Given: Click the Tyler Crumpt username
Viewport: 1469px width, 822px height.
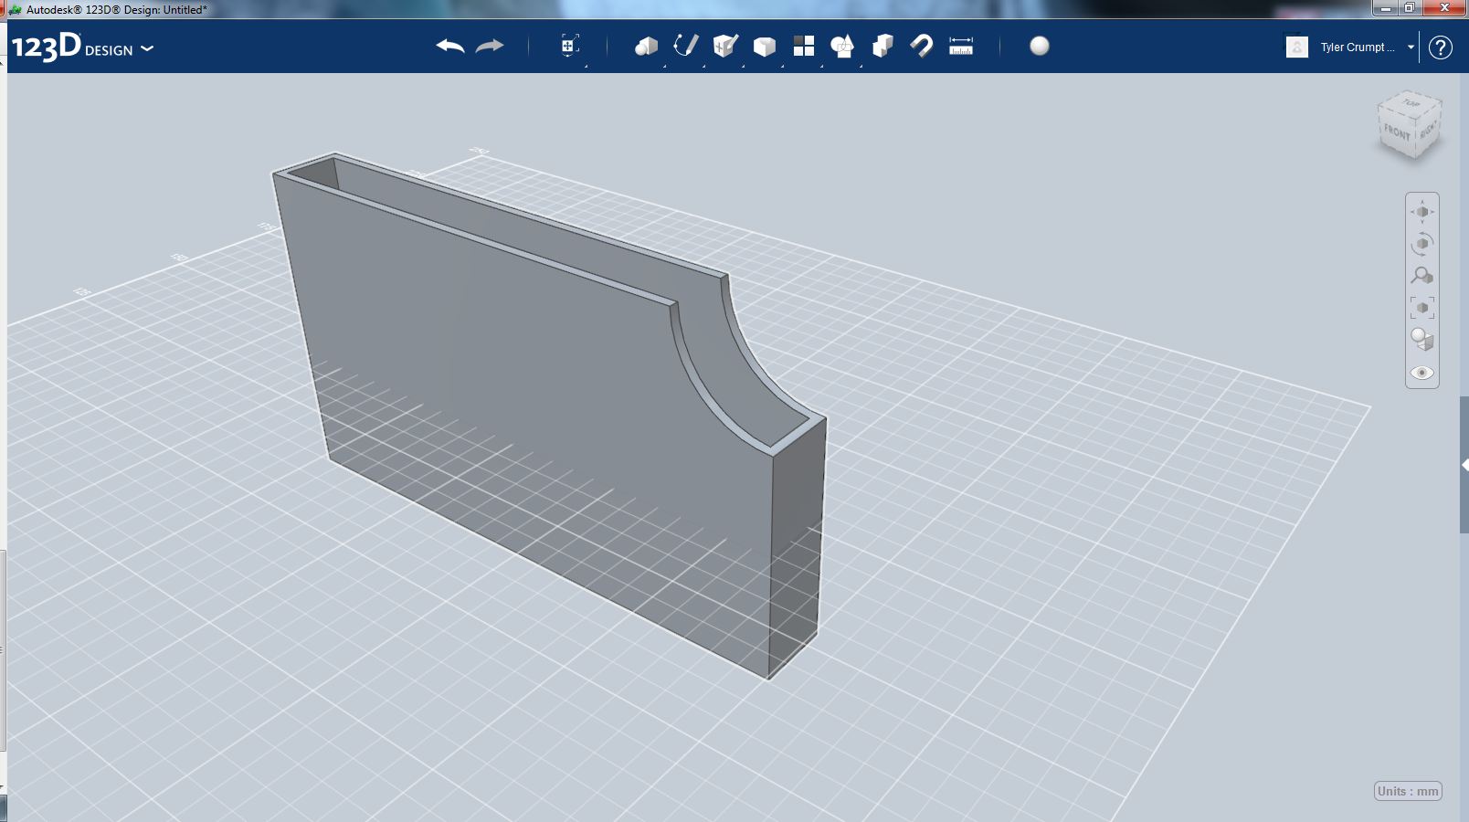Looking at the screenshot, I should coord(1358,47).
